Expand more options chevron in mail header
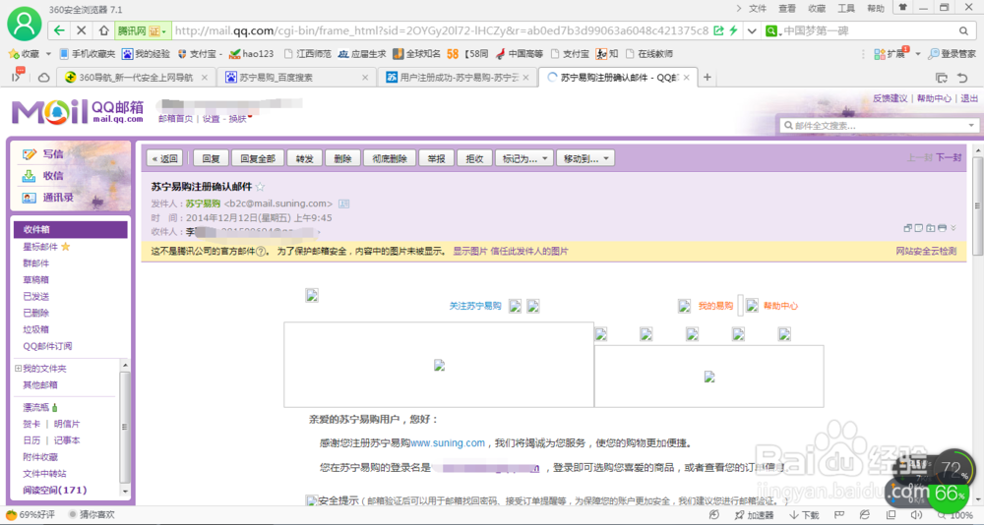984x525 pixels. coord(953,228)
